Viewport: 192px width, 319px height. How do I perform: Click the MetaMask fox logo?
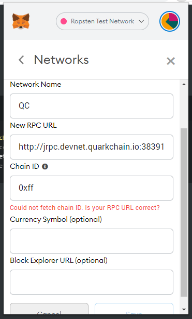point(21,21)
